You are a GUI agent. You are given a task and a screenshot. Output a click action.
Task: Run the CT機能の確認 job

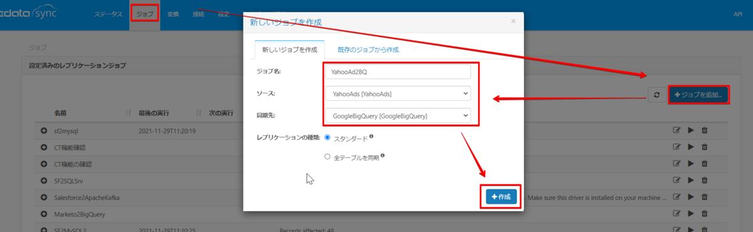point(691,164)
